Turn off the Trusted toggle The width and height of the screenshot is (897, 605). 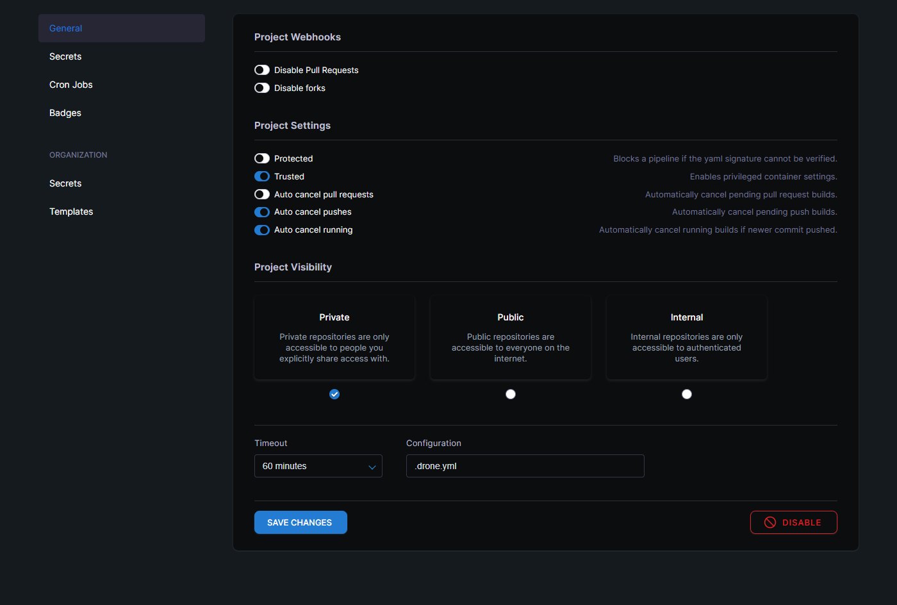pos(262,176)
